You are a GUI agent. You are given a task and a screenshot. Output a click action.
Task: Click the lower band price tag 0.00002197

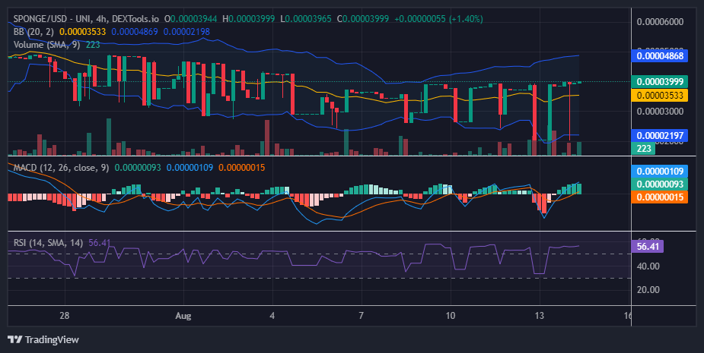(660, 135)
